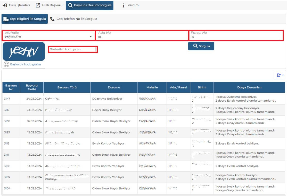Click the Başka bir kodu göster link

pyautogui.click(x=26, y=64)
